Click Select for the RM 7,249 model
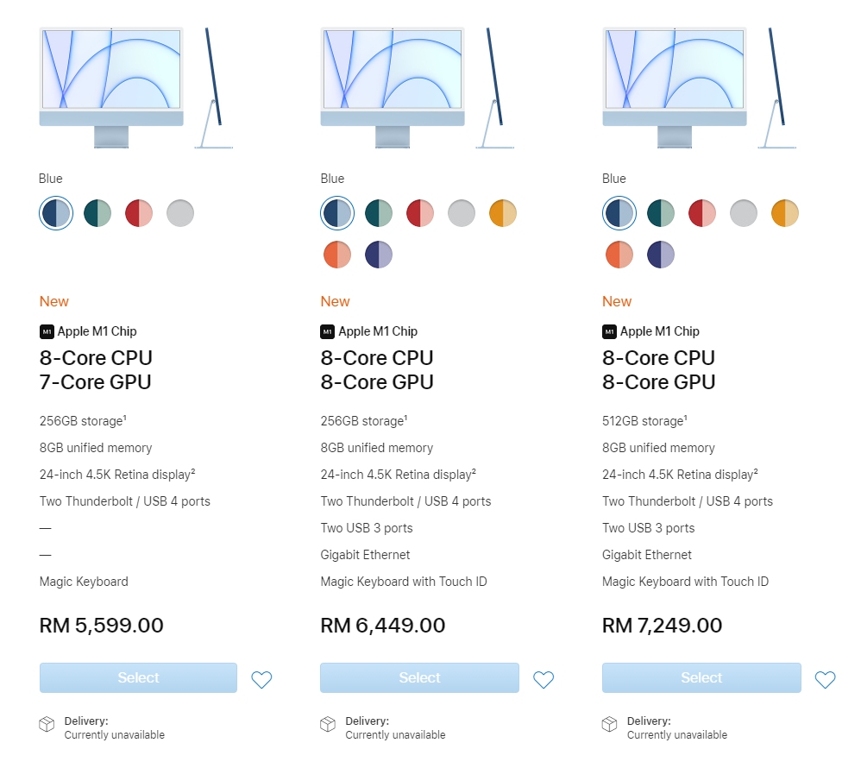Viewport: 842px width, 768px height. tap(701, 677)
